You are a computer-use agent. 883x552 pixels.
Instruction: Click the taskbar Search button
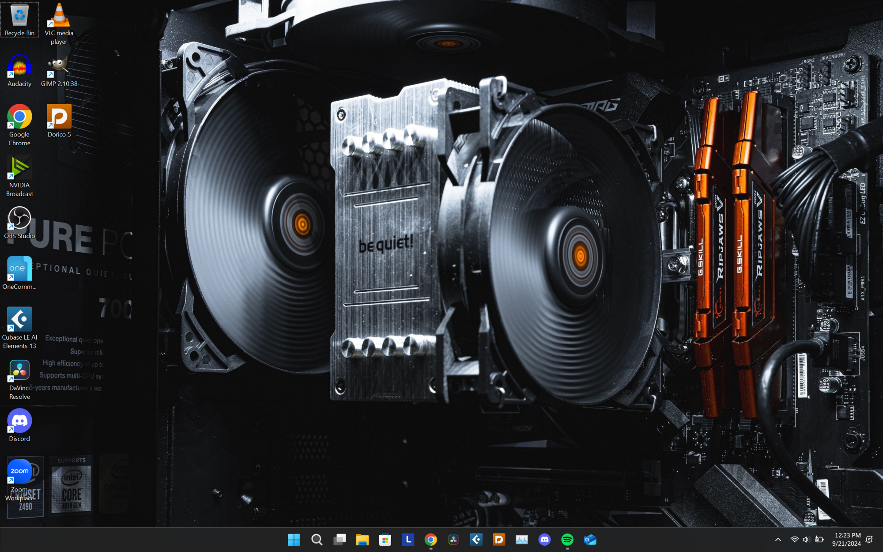click(x=317, y=539)
